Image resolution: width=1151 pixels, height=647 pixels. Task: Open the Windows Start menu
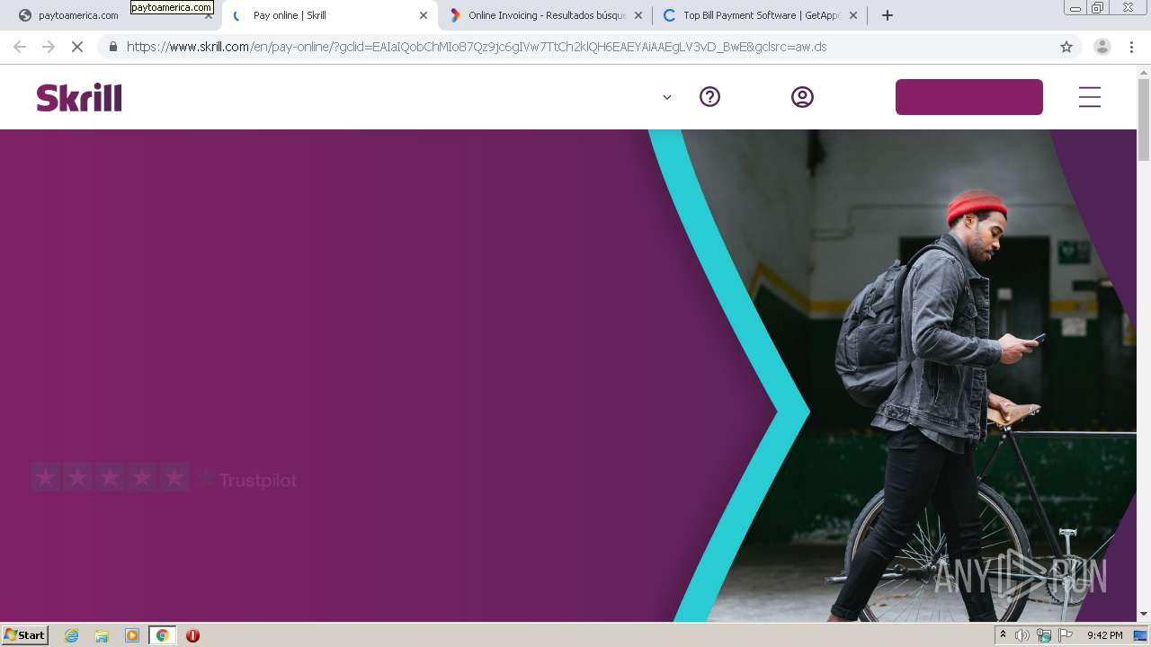25,634
